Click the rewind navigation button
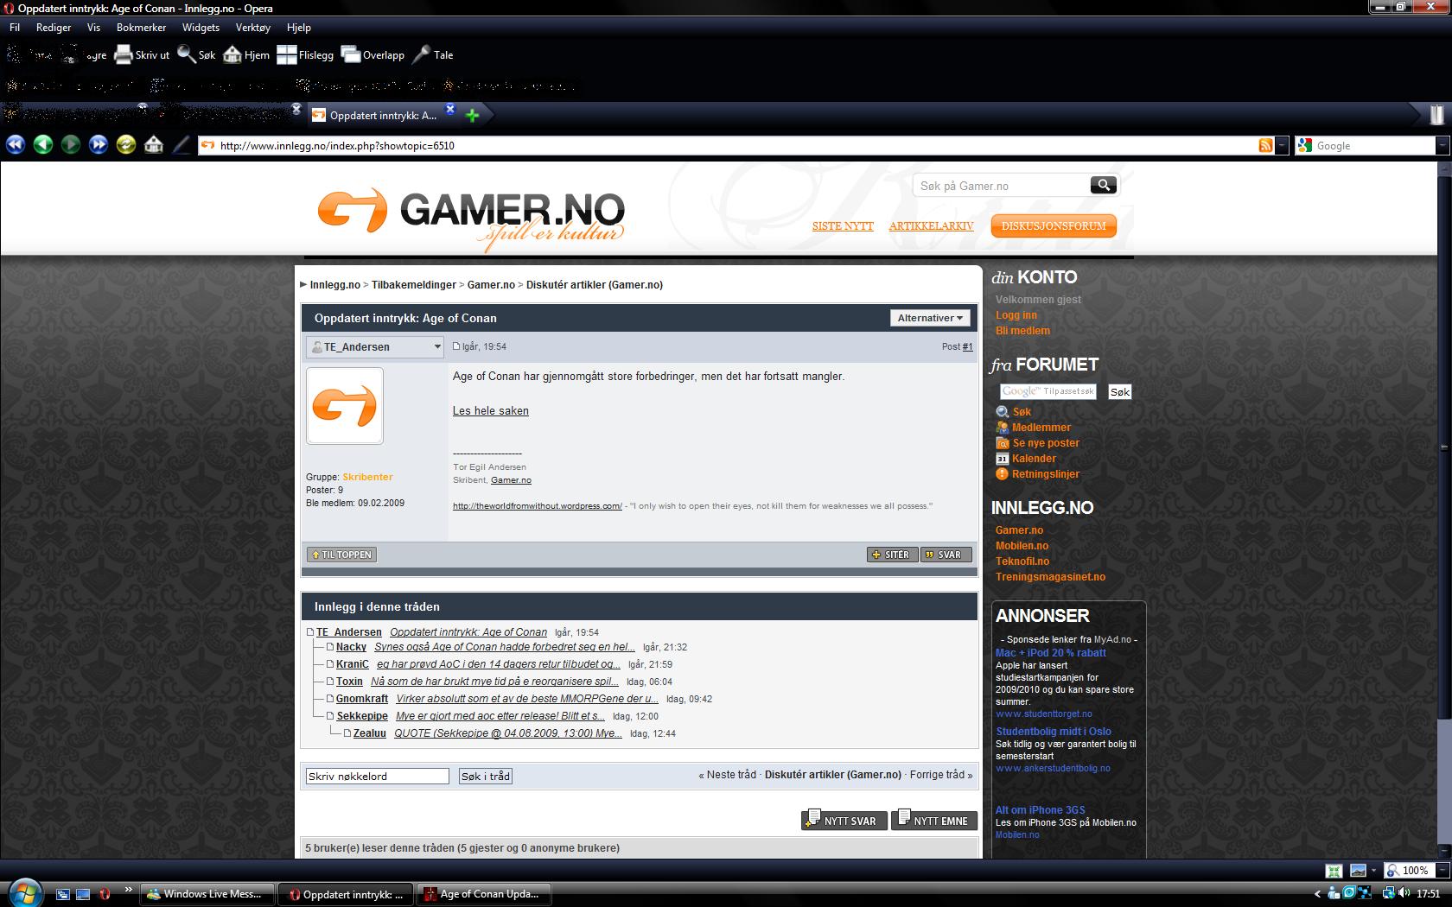 16,144
